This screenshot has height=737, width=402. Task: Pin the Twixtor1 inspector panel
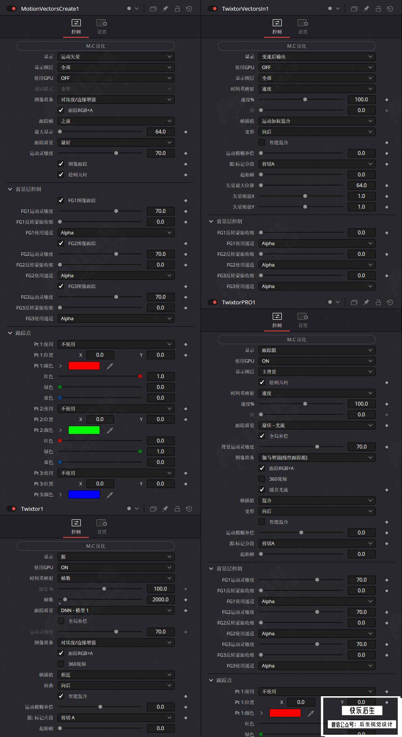point(165,509)
